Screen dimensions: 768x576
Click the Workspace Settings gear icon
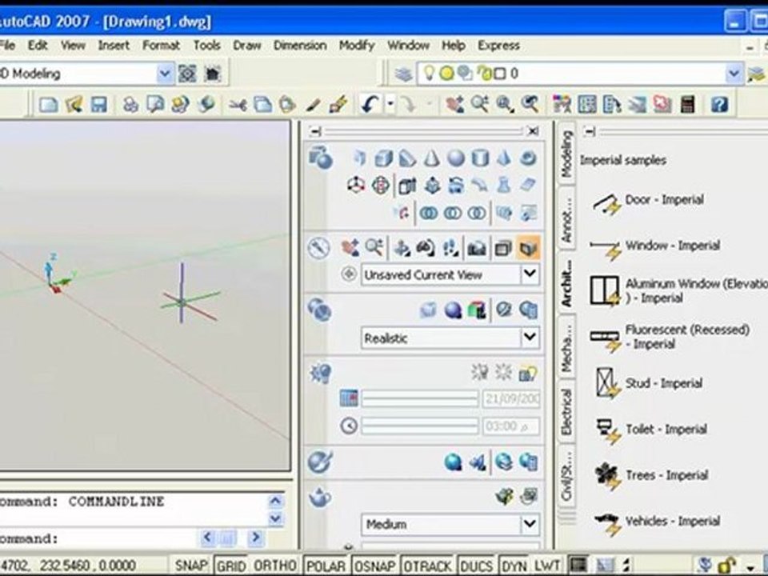pos(187,74)
